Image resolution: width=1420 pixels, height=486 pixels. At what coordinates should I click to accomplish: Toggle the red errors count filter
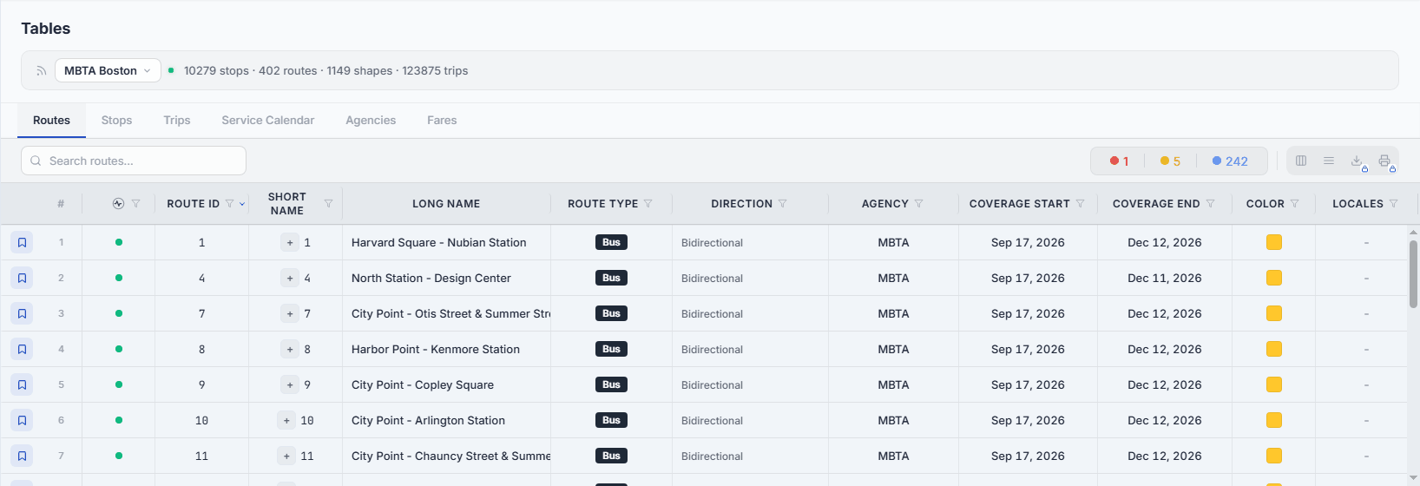(x=1120, y=161)
